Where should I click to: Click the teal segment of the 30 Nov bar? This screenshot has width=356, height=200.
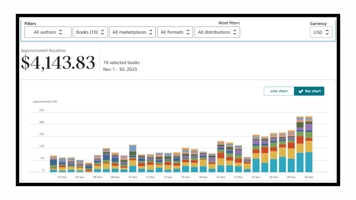pyautogui.click(x=309, y=162)
